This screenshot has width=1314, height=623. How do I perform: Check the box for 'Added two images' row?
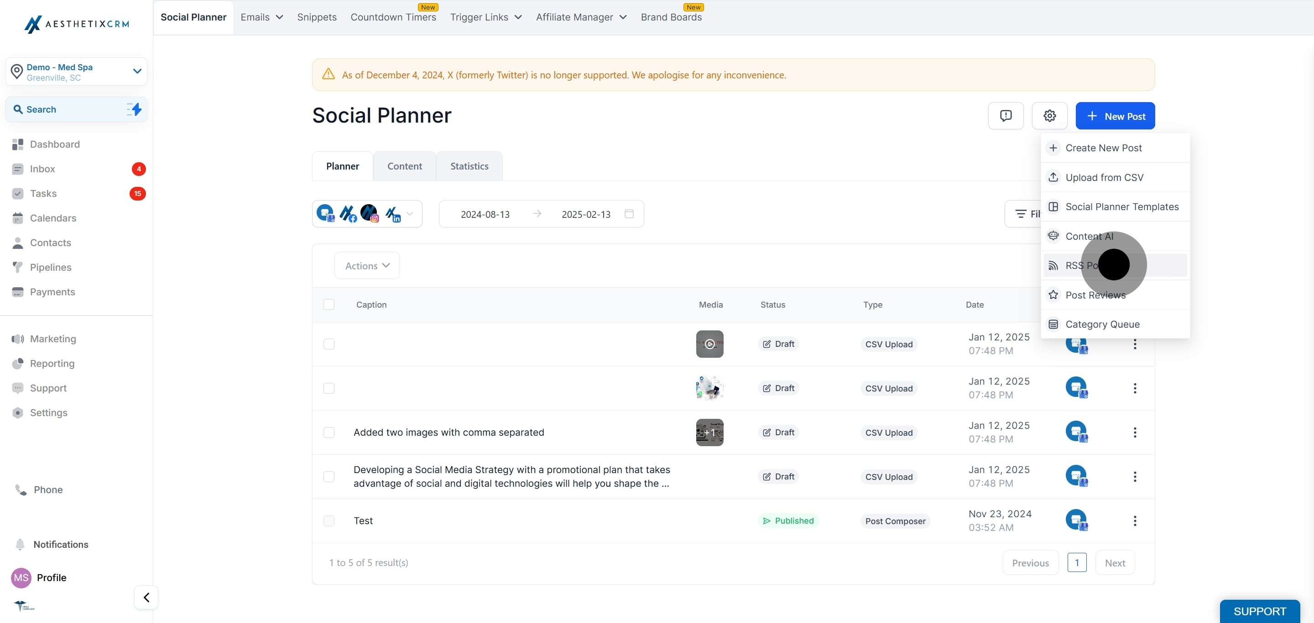(329, 432)
